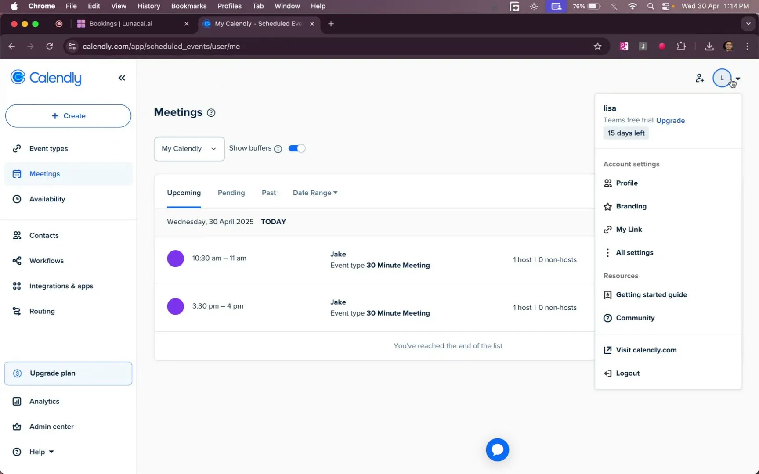The height and width of the screenshot is (474, 759).
Task: Open the 3:30 pm – 4 pm meeting row
Action: (374, 308)
